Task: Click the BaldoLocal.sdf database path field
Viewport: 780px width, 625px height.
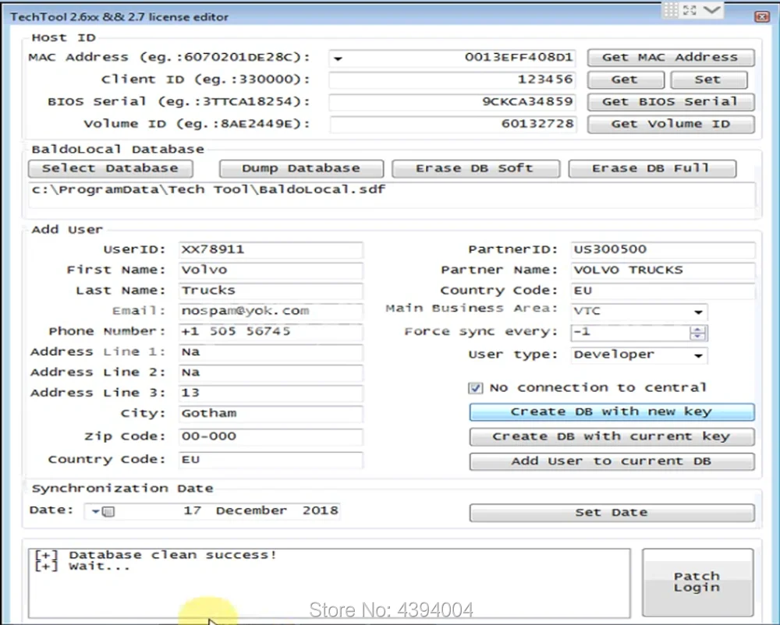Action: tap(392, 195)
